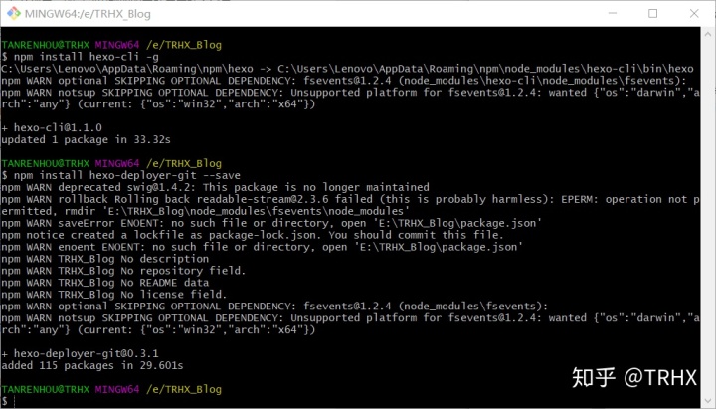Click the 'TRHX_Blog No license field.' line

[x=114, y=295]
